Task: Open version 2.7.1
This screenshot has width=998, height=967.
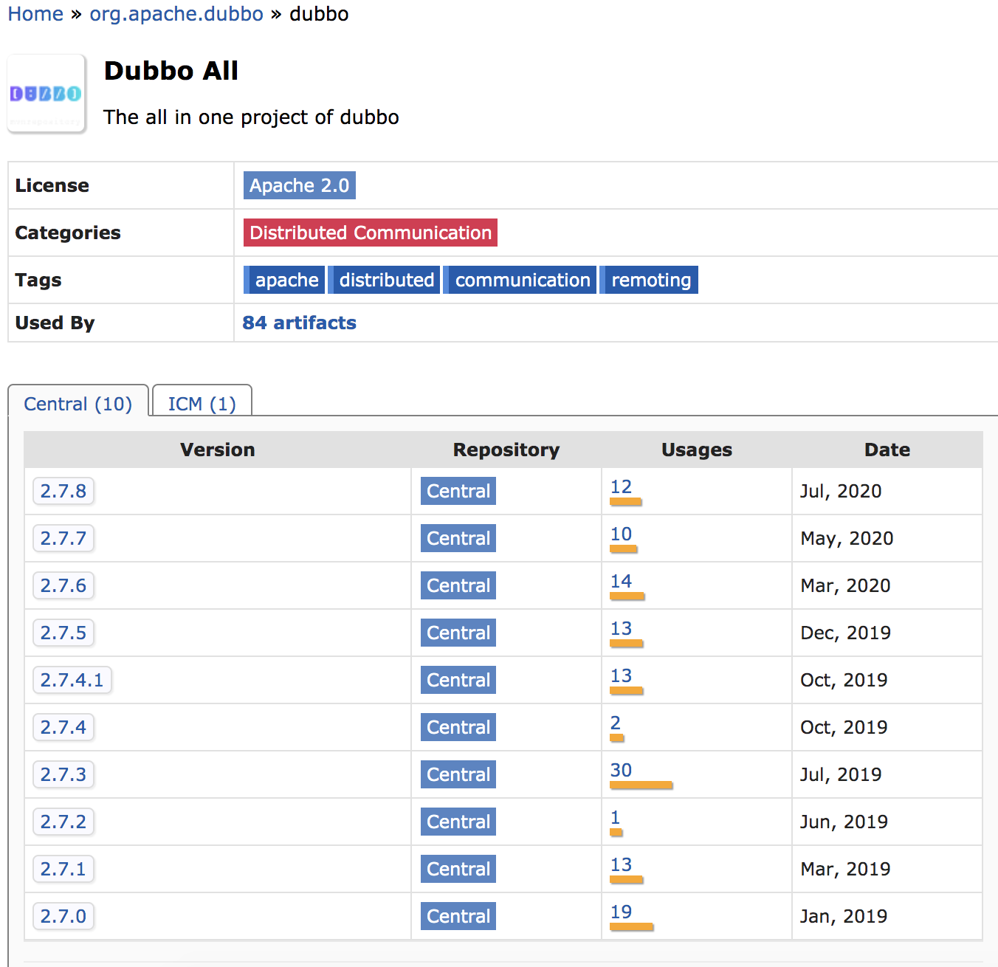Action: [63, 869]
